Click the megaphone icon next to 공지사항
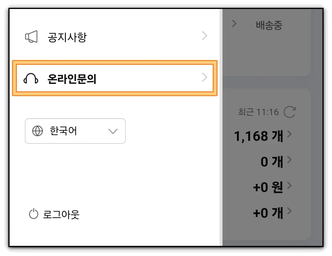 tap(31, 36)
